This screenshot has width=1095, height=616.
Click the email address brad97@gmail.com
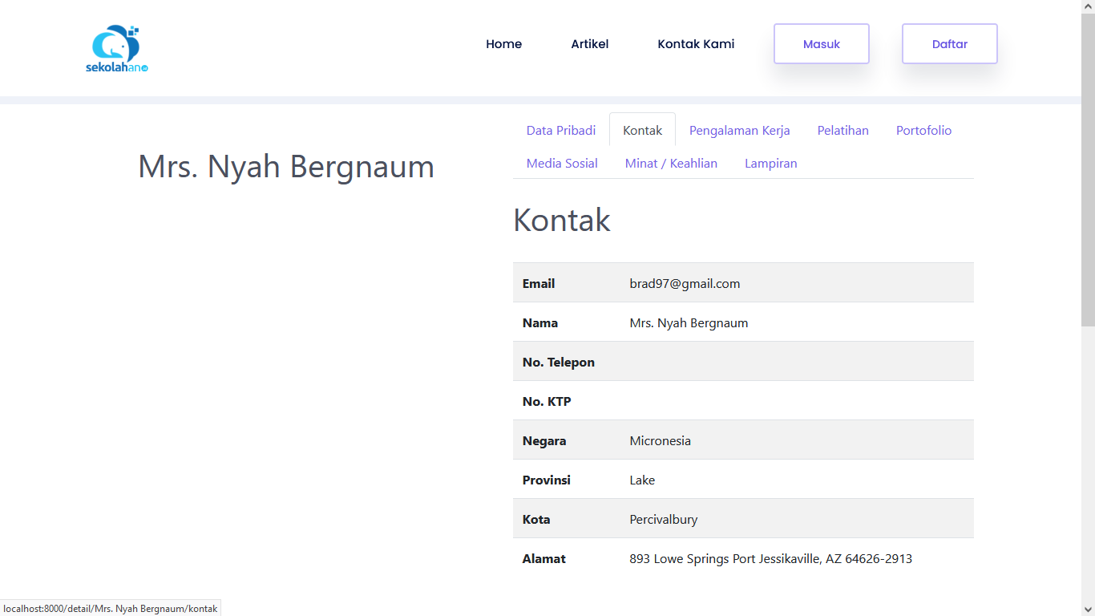[685, 283]
